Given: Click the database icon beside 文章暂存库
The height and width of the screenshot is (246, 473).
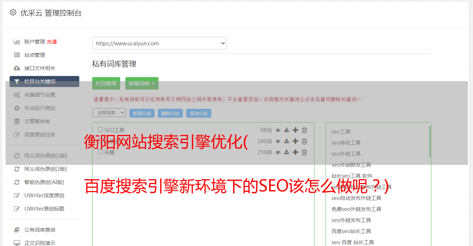Looking at the screenshot, I should click(17, 121).
